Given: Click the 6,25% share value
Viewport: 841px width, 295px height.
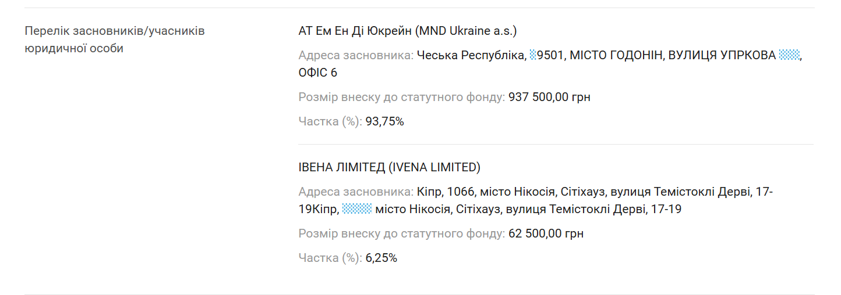Looking at the screenshot, I should coord(381,258).
